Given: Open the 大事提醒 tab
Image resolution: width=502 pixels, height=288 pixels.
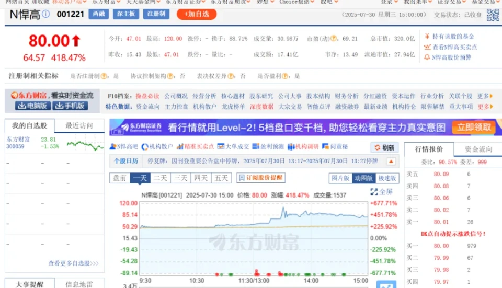Looking at the screenshot, I should pos(29,284).
